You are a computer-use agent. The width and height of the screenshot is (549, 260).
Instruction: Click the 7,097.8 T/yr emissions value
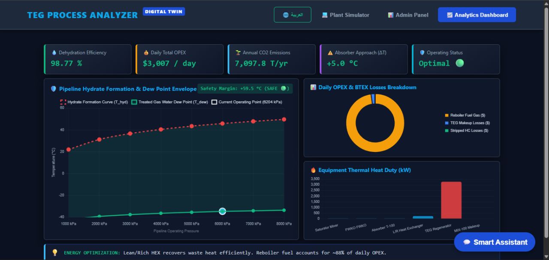(262, 63)
